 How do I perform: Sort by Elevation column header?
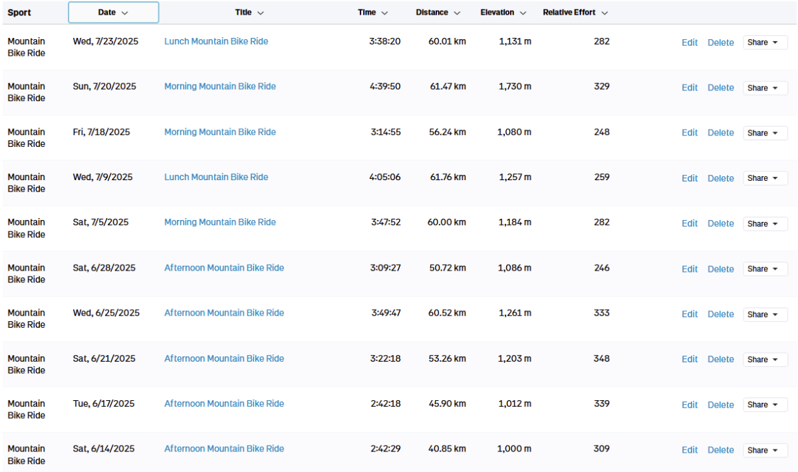click(x=503, y=13)
